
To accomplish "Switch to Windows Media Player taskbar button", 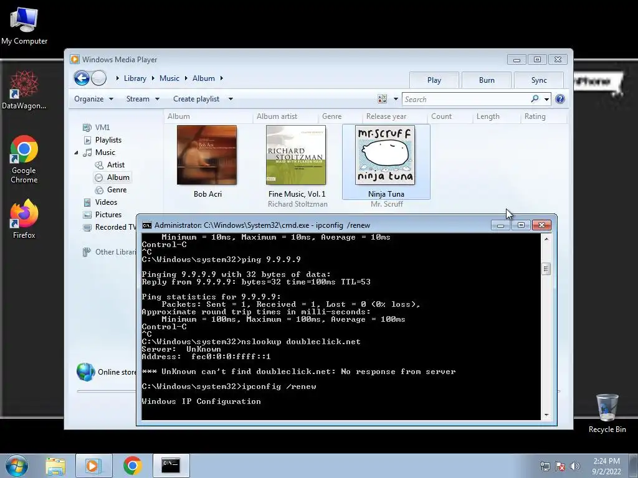I will point(93,466).
